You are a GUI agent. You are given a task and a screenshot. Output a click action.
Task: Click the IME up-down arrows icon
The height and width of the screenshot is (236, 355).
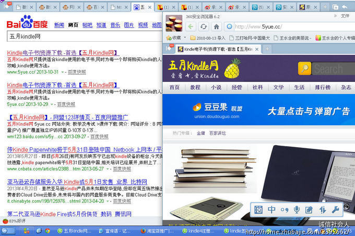click(x=323, y=210)
